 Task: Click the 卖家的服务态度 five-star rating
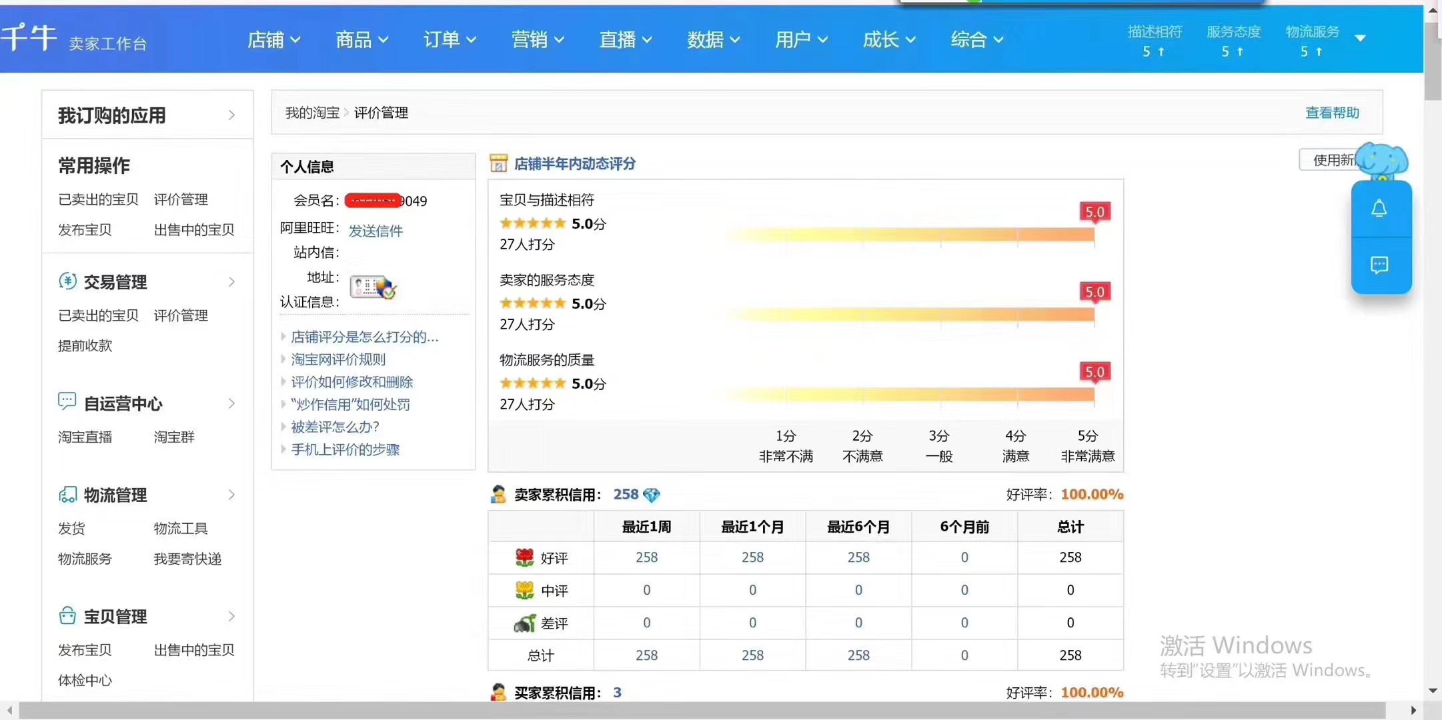click(x=532, y=303)
